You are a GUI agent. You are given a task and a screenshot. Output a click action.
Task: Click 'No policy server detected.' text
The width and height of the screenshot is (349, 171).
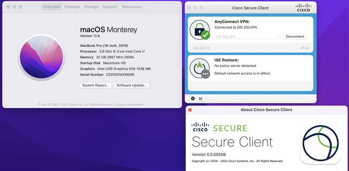coord(235,66)
